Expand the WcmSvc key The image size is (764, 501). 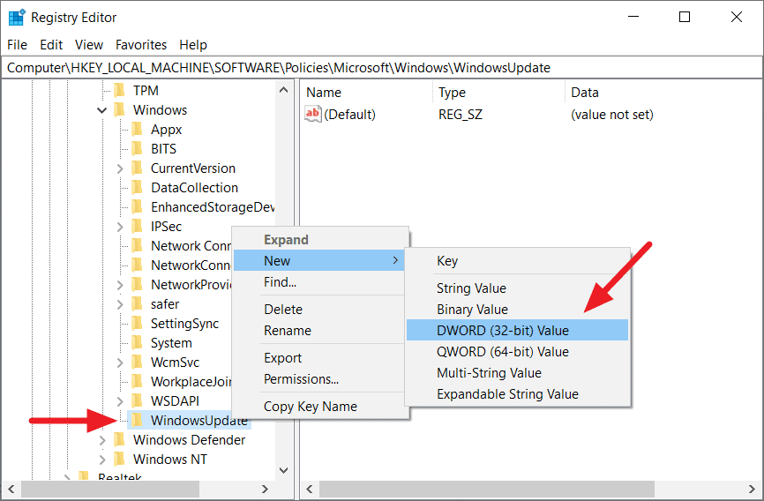point(120,363)
